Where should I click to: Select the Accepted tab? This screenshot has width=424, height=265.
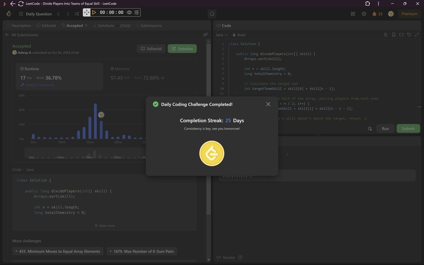pyautogui.click(x=72, y=25)
